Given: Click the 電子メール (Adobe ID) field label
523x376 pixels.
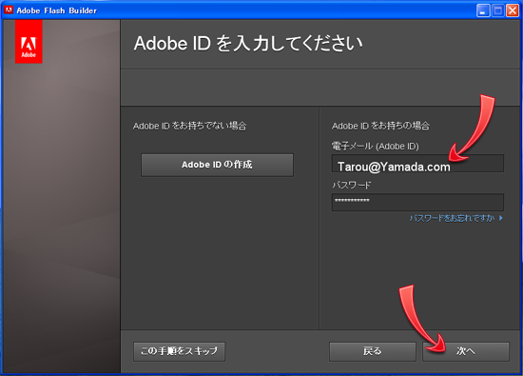Looking at the screenshot, I should pos(376,146).
